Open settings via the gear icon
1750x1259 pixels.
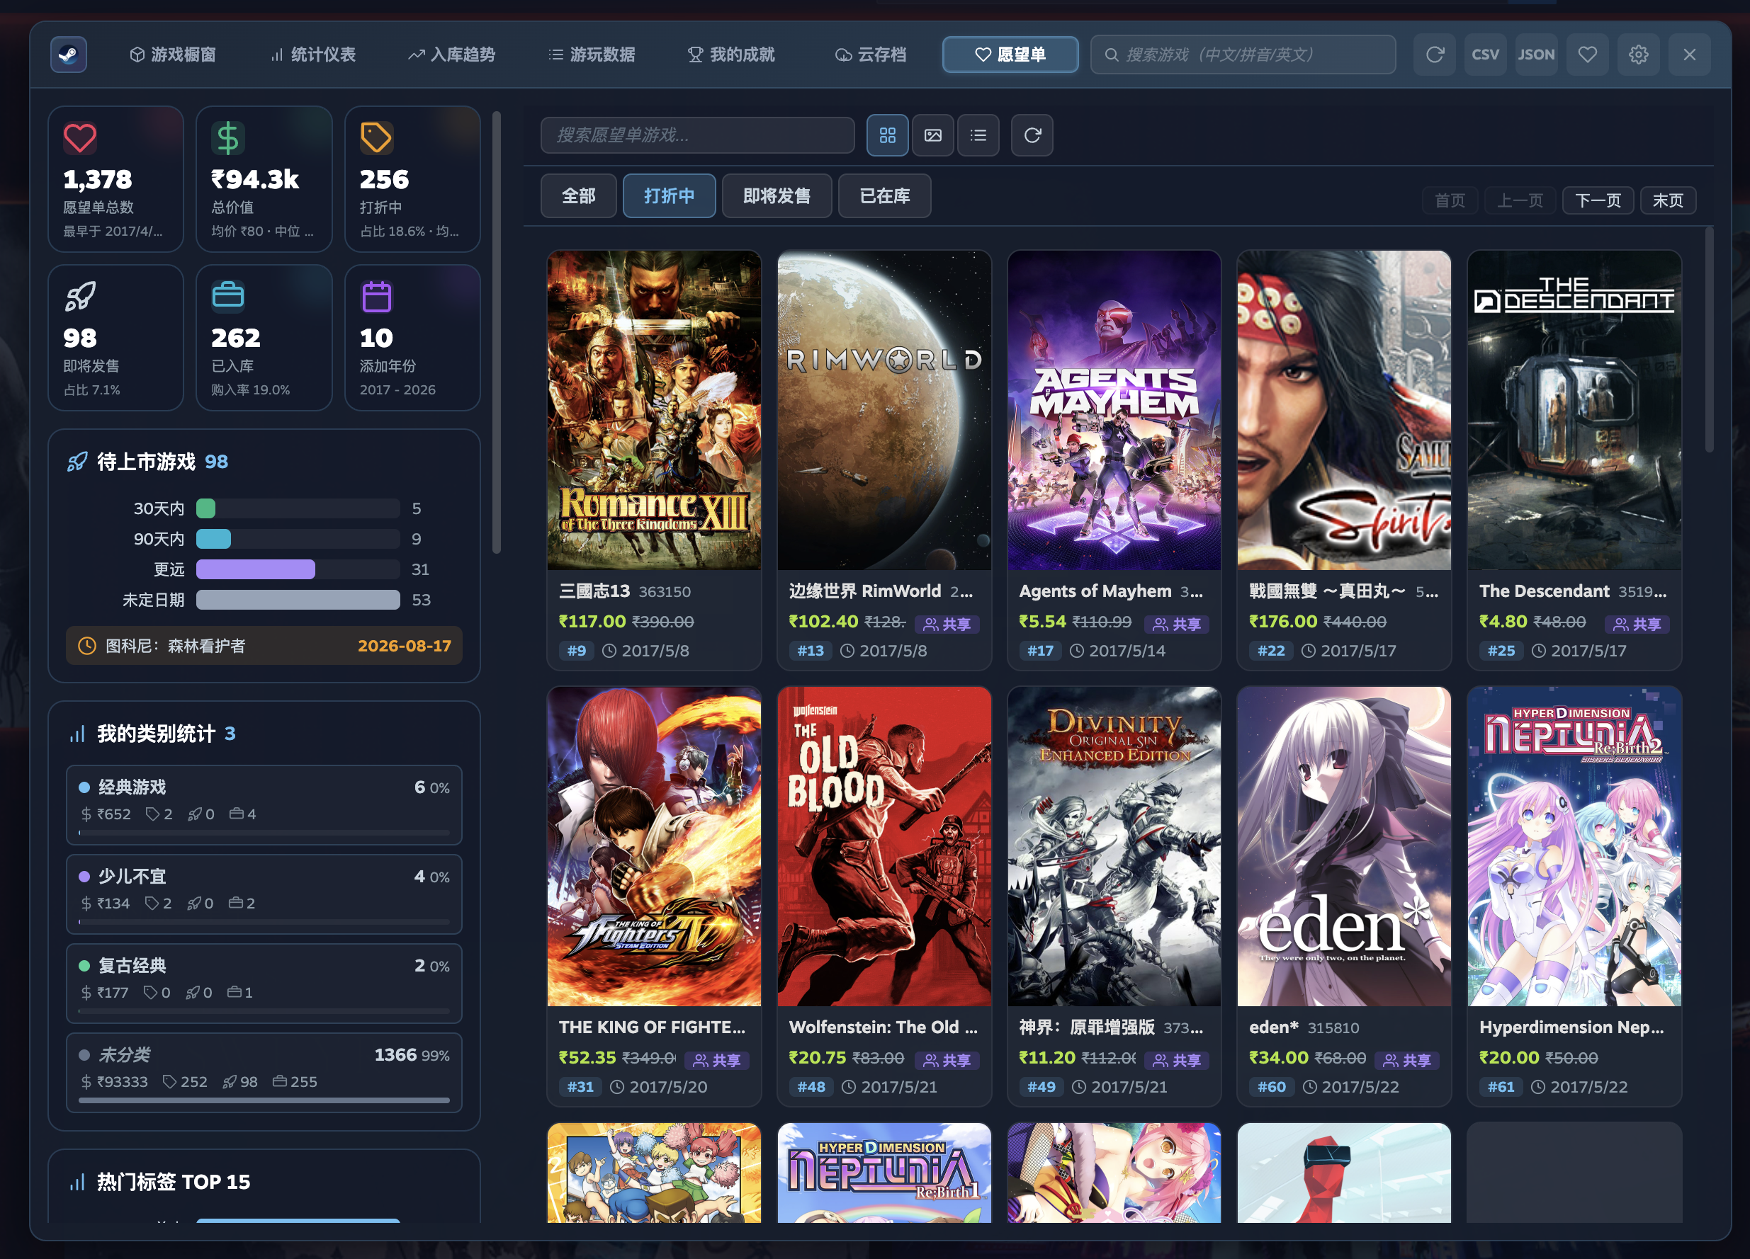[1638, 55]
